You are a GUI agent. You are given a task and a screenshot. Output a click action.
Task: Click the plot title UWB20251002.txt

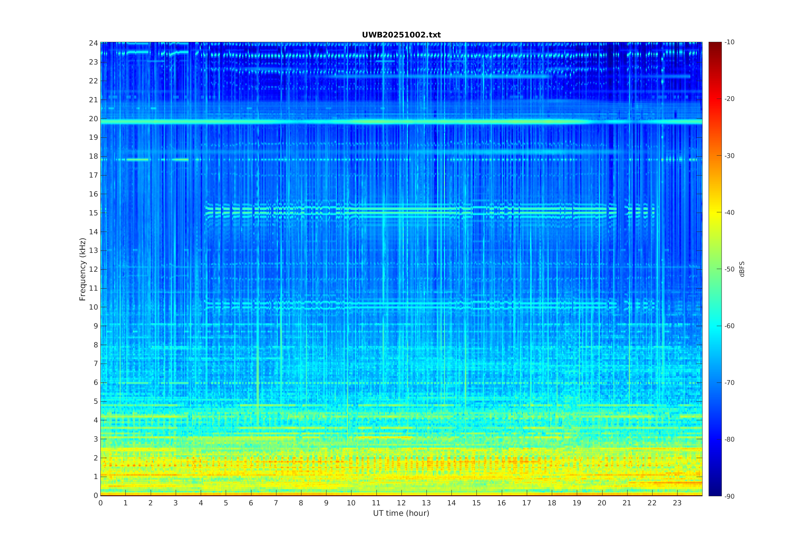coord(401,35)
